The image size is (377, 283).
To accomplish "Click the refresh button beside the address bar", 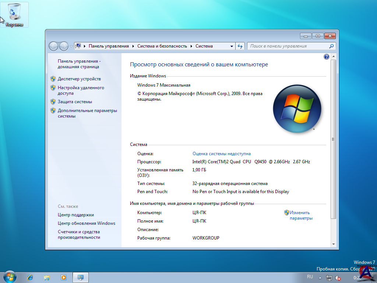I will [240, 46].
